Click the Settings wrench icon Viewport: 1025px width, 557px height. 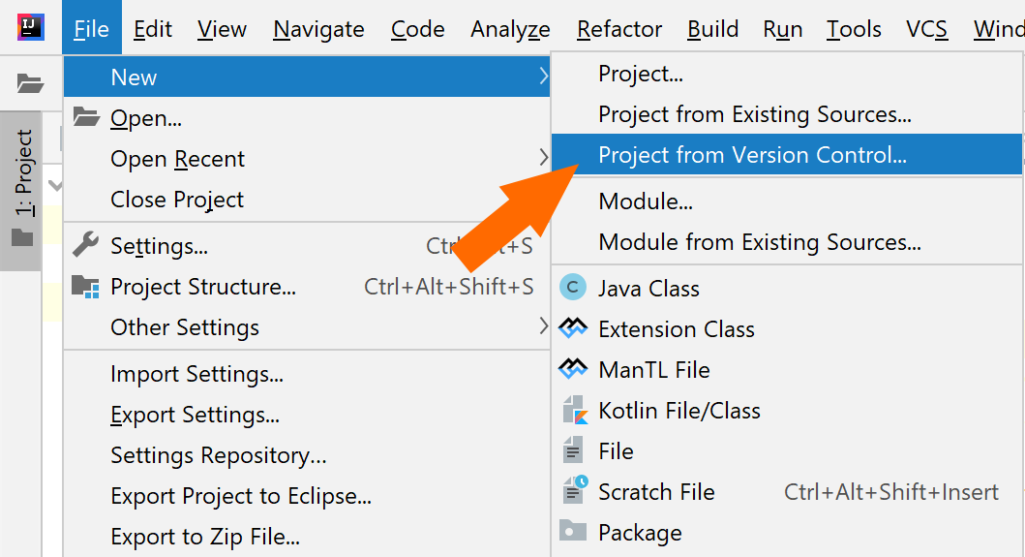point(86,245)
